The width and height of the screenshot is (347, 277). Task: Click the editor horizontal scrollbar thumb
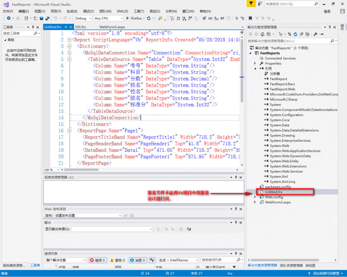pos(81,170)
